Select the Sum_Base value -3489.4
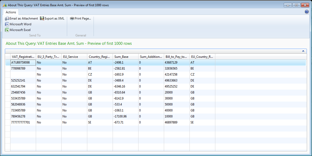312x156 pixels. tap(126, 80)
